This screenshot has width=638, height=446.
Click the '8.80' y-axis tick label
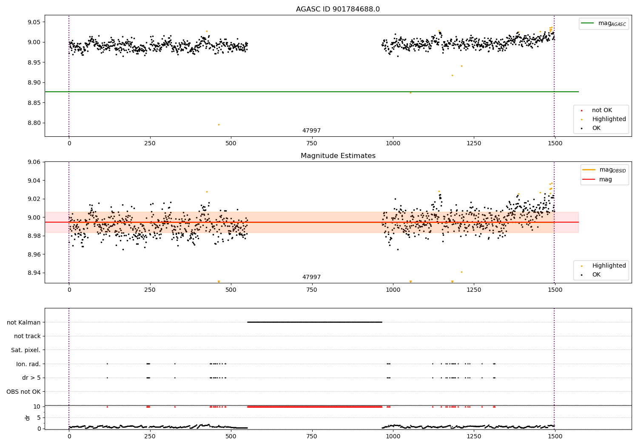pyautogui.click(x=34, y=123)
